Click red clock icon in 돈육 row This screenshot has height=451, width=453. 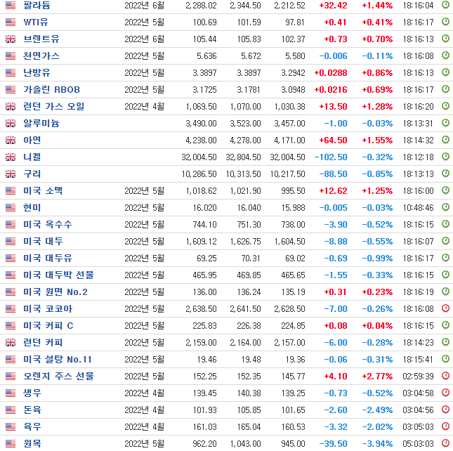(x=446, y=409)
